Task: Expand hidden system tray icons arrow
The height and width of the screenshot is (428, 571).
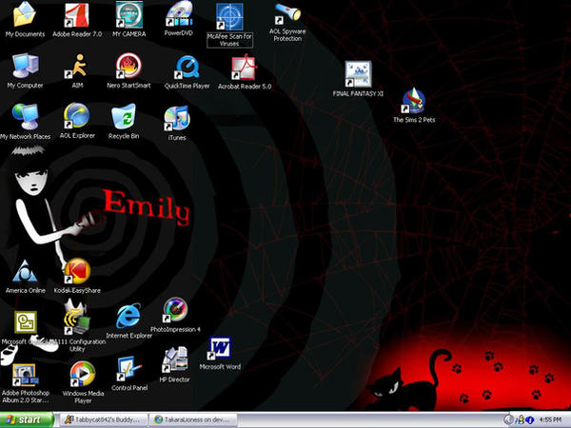Action: (509, 420)
